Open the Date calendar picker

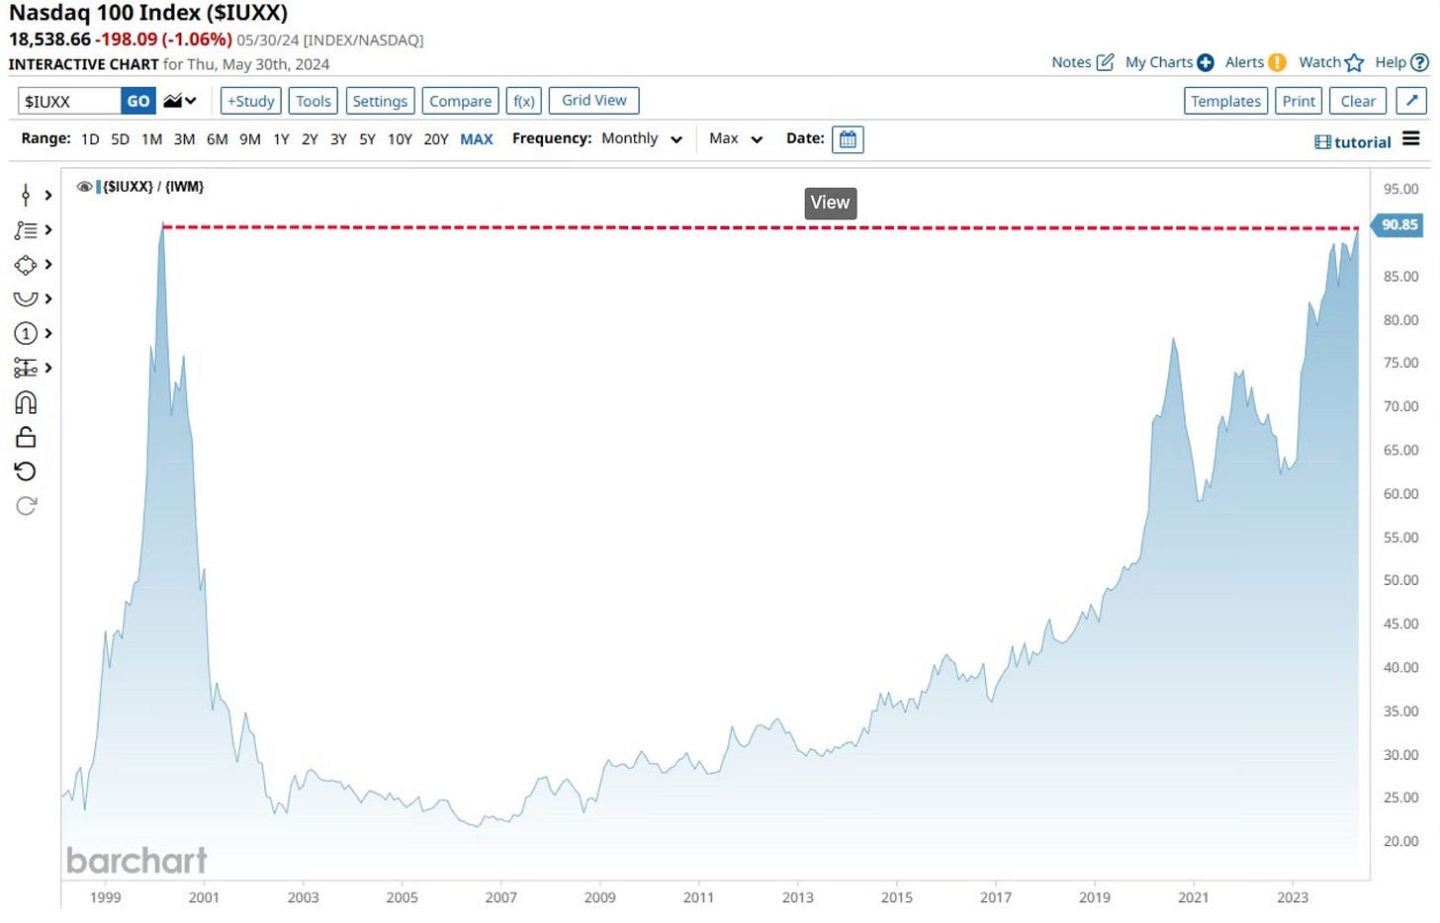(x=848, y=139)
